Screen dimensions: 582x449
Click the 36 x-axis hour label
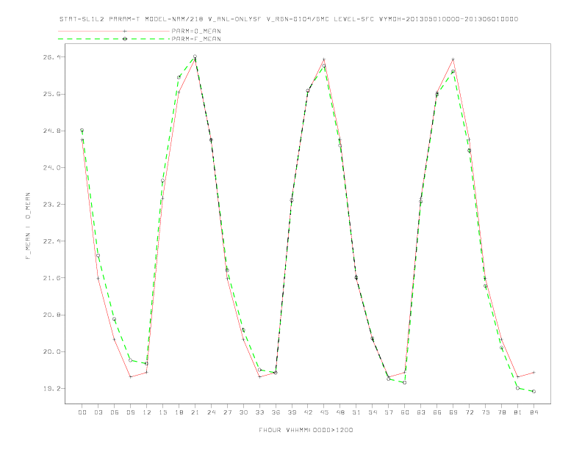coord(276,412)
